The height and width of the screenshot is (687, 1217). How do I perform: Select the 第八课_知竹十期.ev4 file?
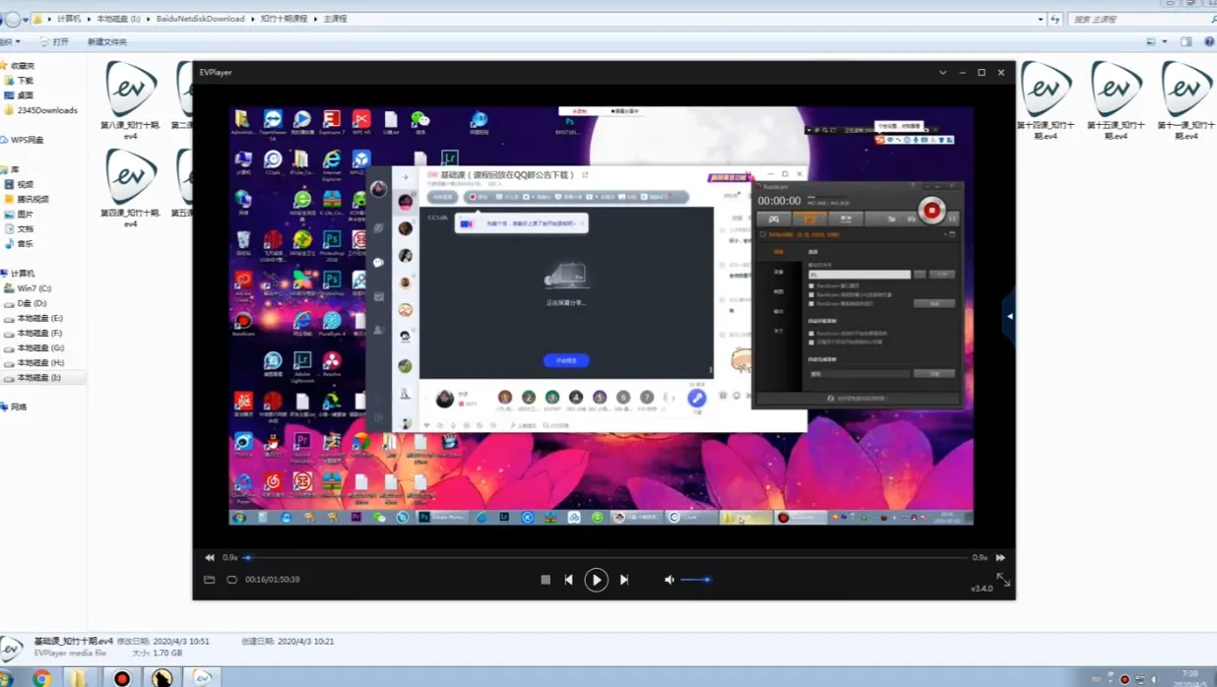(x=130, y=100)
